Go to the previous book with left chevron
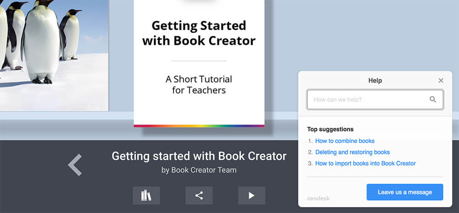 (x=75, y=165)
